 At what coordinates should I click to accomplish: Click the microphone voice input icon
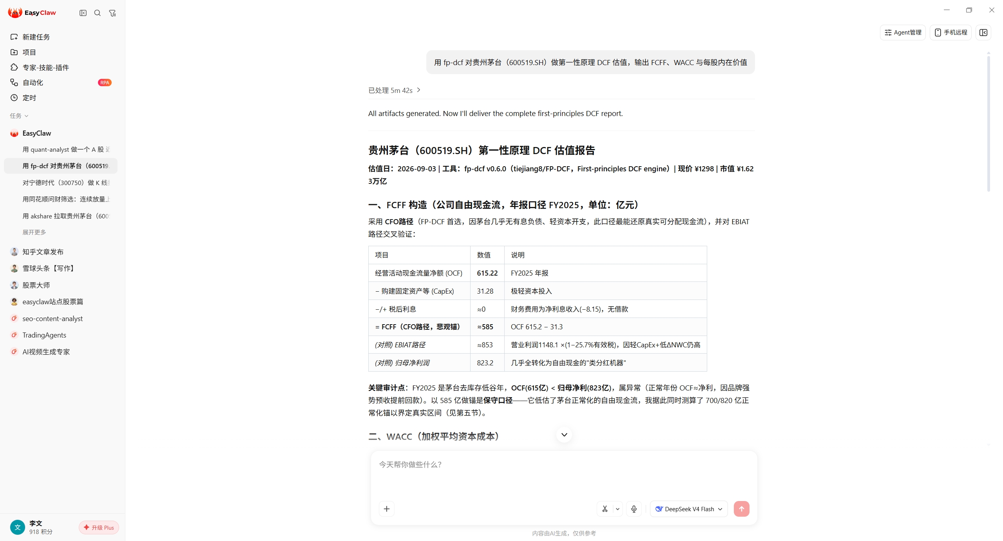634,509
